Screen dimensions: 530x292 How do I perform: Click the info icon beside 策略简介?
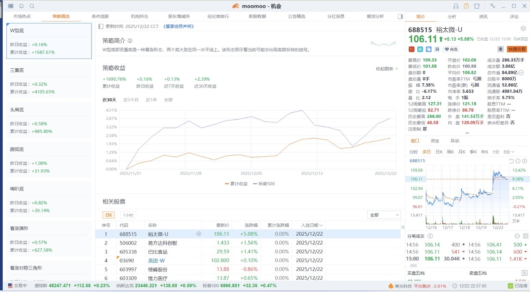pyautogui.click(x=130, y=41)
